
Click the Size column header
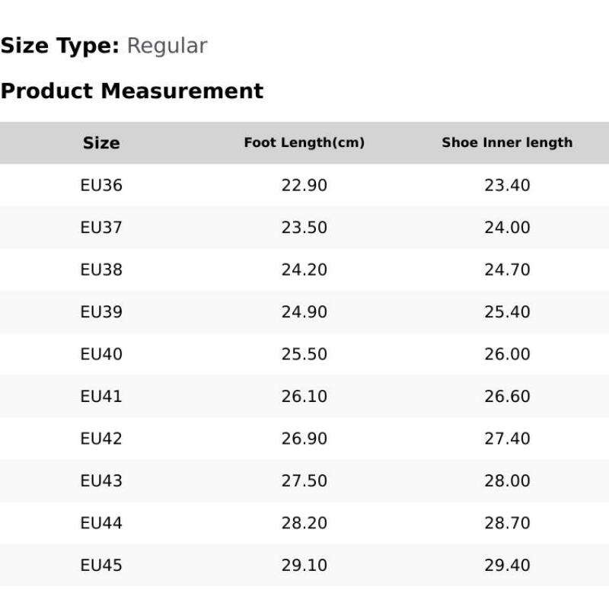(101, 143)
